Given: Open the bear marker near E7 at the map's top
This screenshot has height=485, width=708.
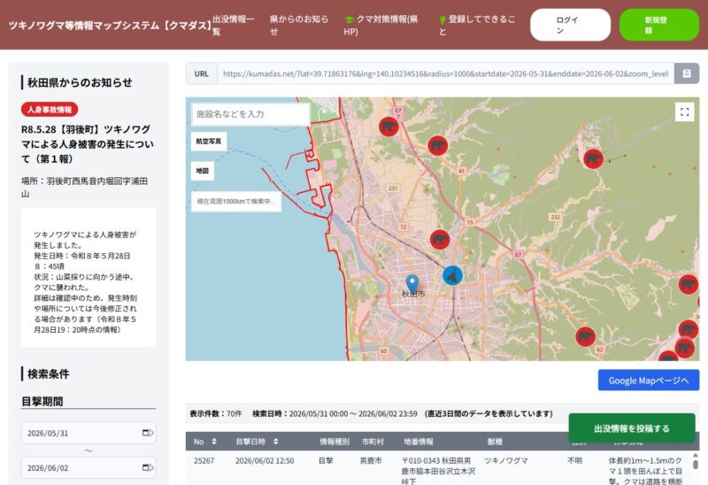Looking at the screenshot, I should [389, 127].
